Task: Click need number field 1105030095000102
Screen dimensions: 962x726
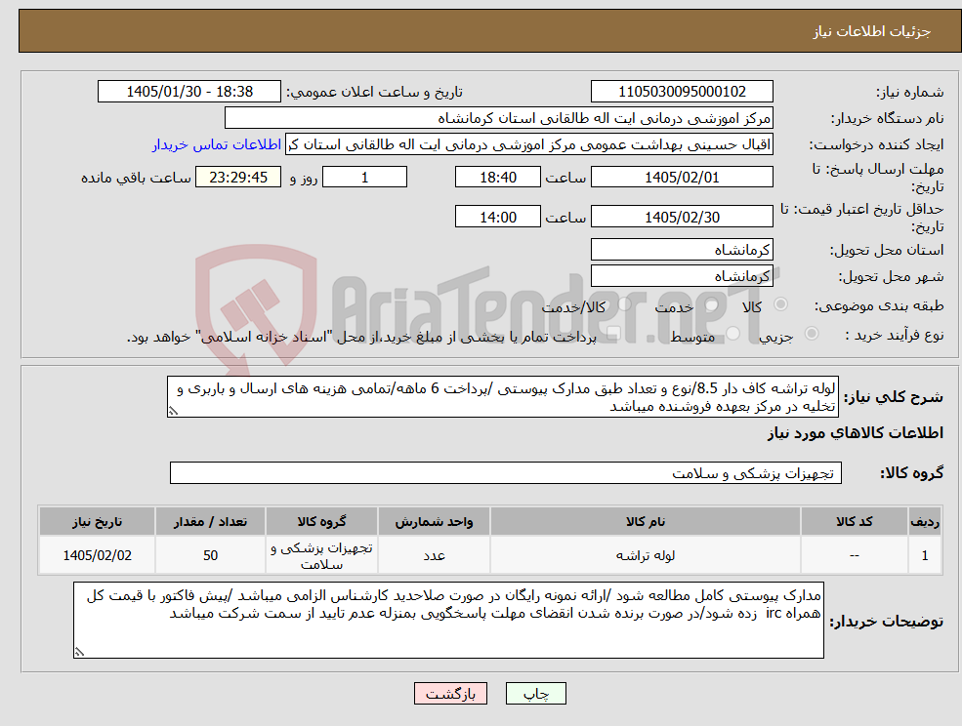Action: tap(682, 92)
